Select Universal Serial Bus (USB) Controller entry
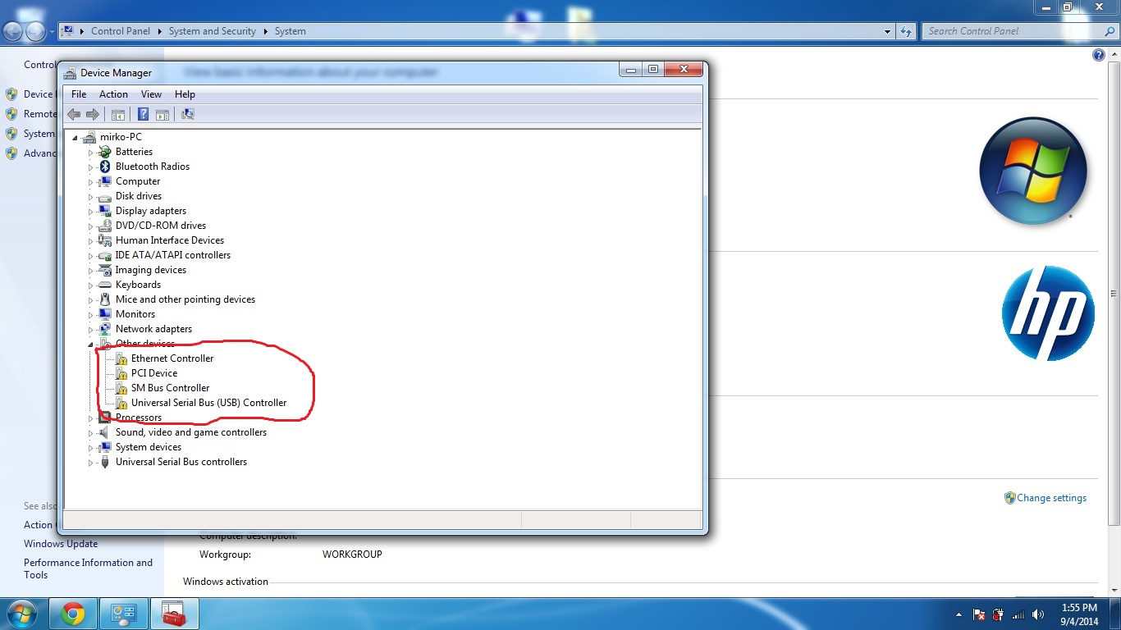The height and width of the screenshot is (630, 1121). [209, 403]
